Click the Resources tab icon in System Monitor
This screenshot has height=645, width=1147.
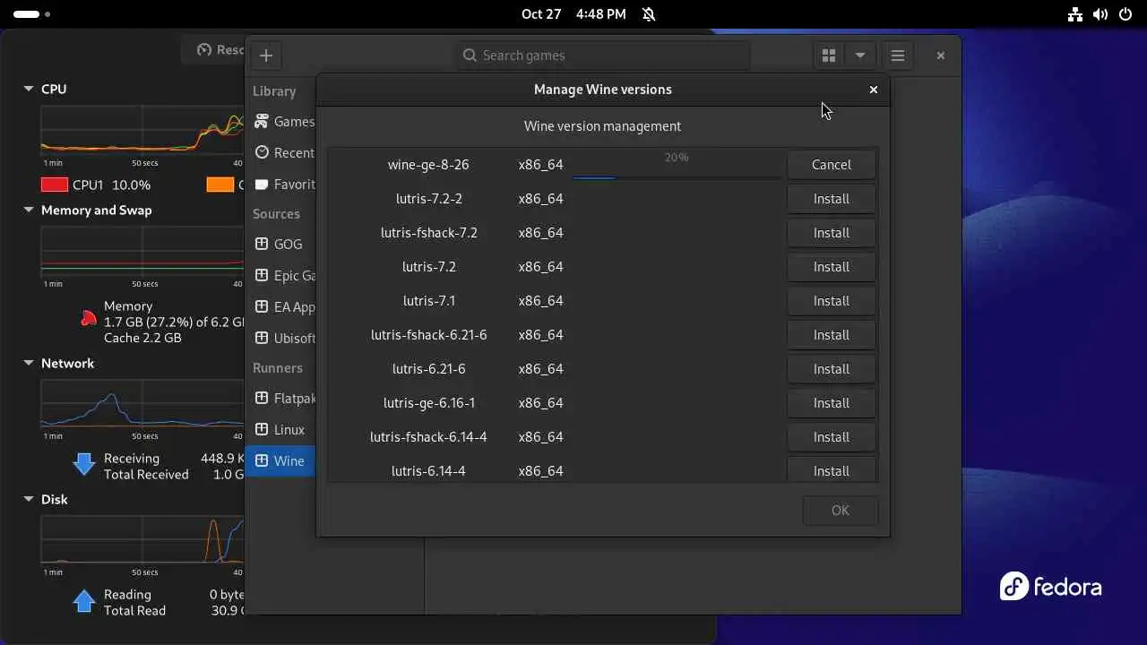[x=204, y=50]
